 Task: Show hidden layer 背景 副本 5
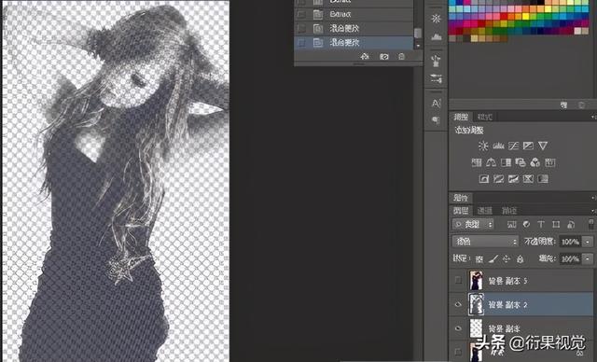458,281
